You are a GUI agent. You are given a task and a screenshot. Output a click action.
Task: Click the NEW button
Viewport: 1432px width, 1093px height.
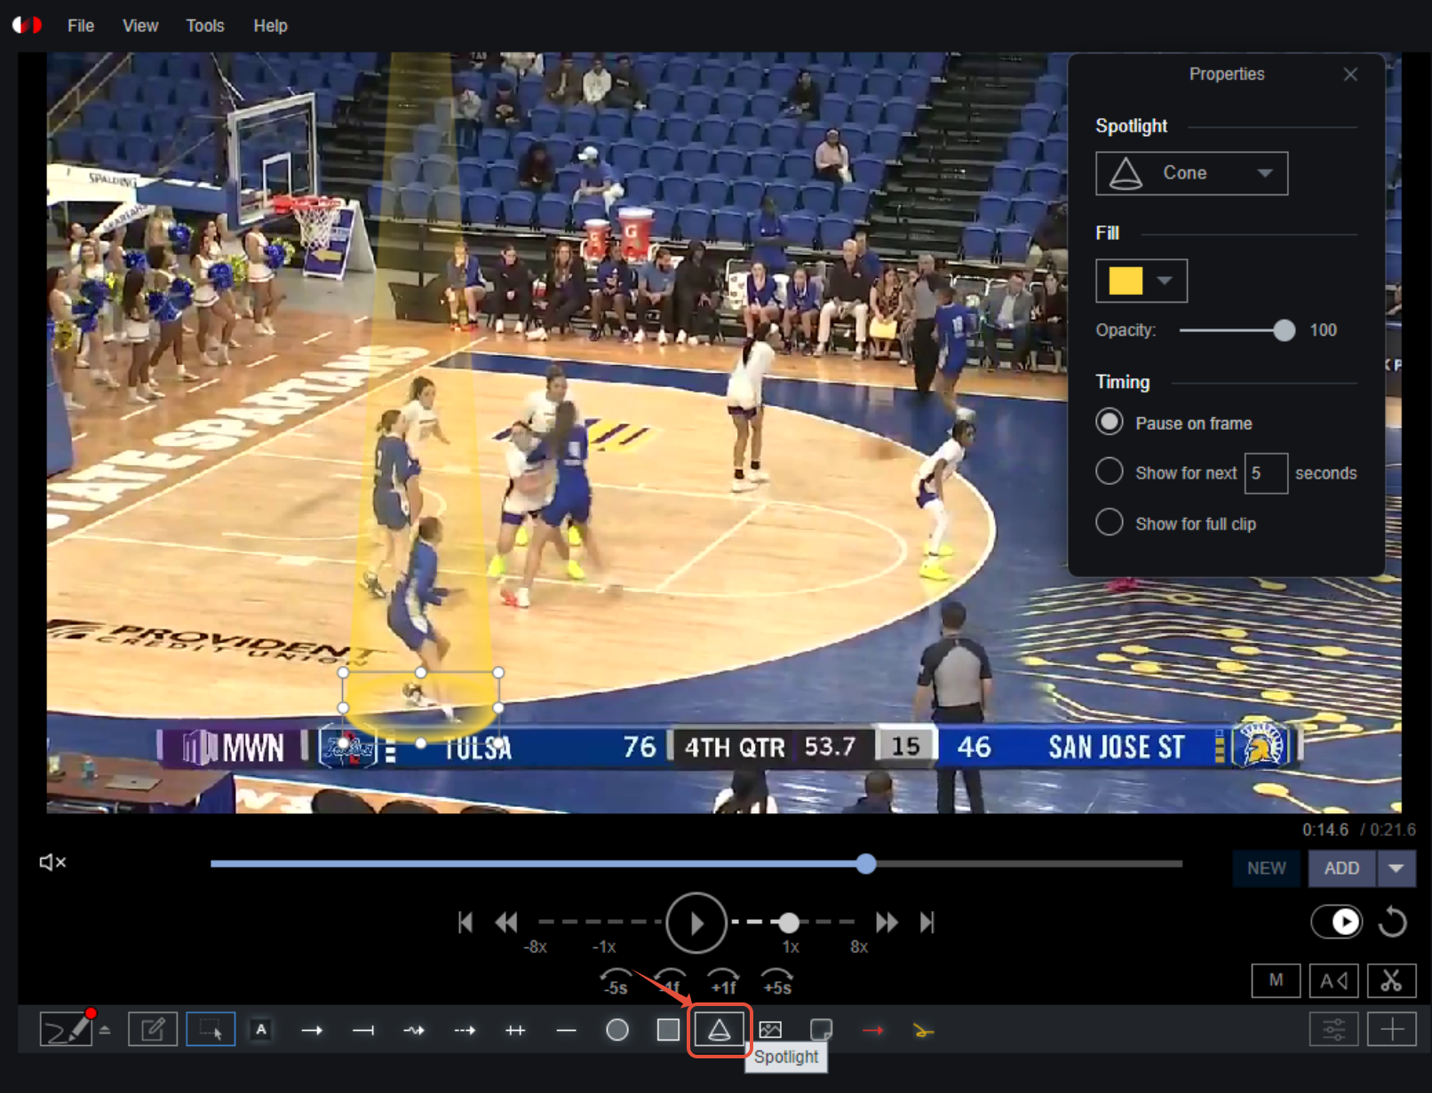(x=1266, y=868)
